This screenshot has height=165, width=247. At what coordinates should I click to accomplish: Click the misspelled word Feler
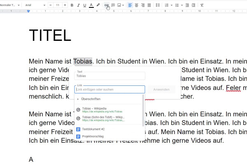(x=233, y=88)
